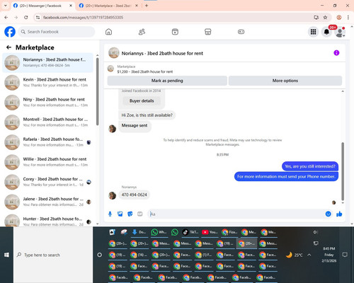
Task: Send a thumbs-up like
Action: pos(339,214)
